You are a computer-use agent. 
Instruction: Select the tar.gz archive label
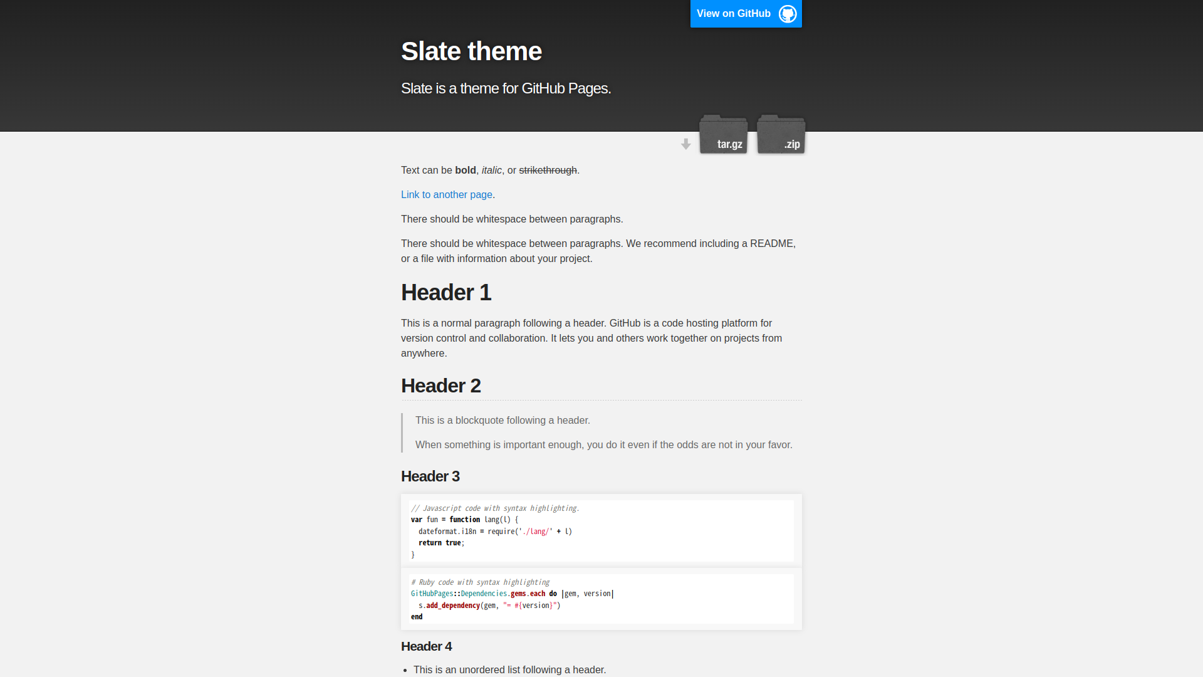coord(729,144)
